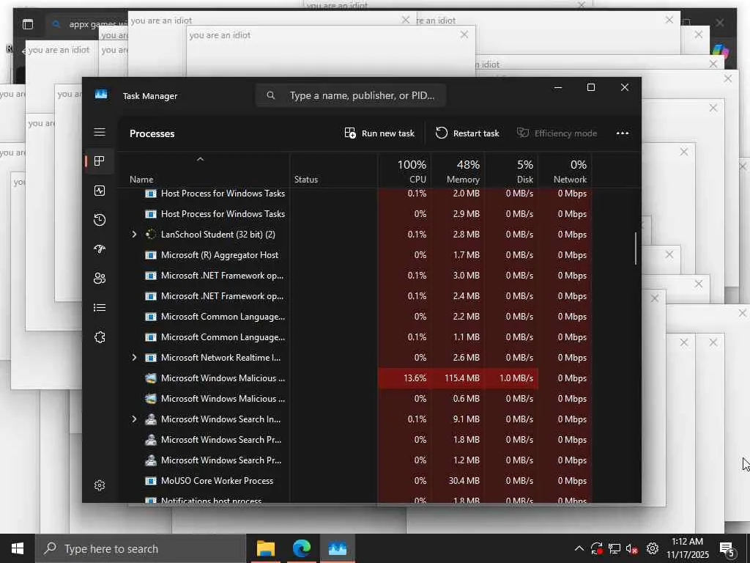This screenshot has width=750, height=563.
Task: Open File Explorer from the taskbar
Action: pyautogui.click(x=265, y=548)
